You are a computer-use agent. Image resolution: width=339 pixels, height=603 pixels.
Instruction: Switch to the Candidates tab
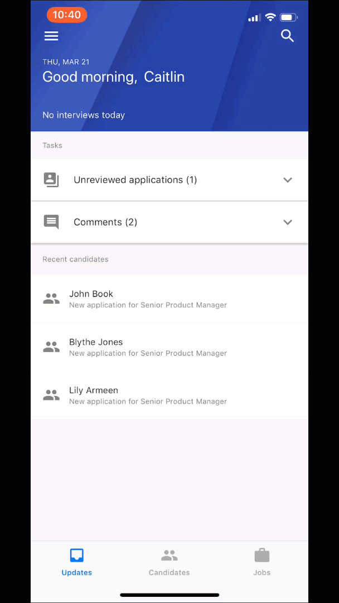(169, 563)
